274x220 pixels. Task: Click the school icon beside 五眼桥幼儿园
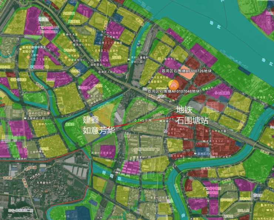[x=25, y=118]
